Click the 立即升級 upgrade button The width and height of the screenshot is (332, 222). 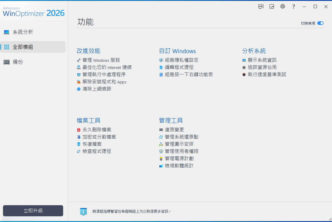(33, 211)
